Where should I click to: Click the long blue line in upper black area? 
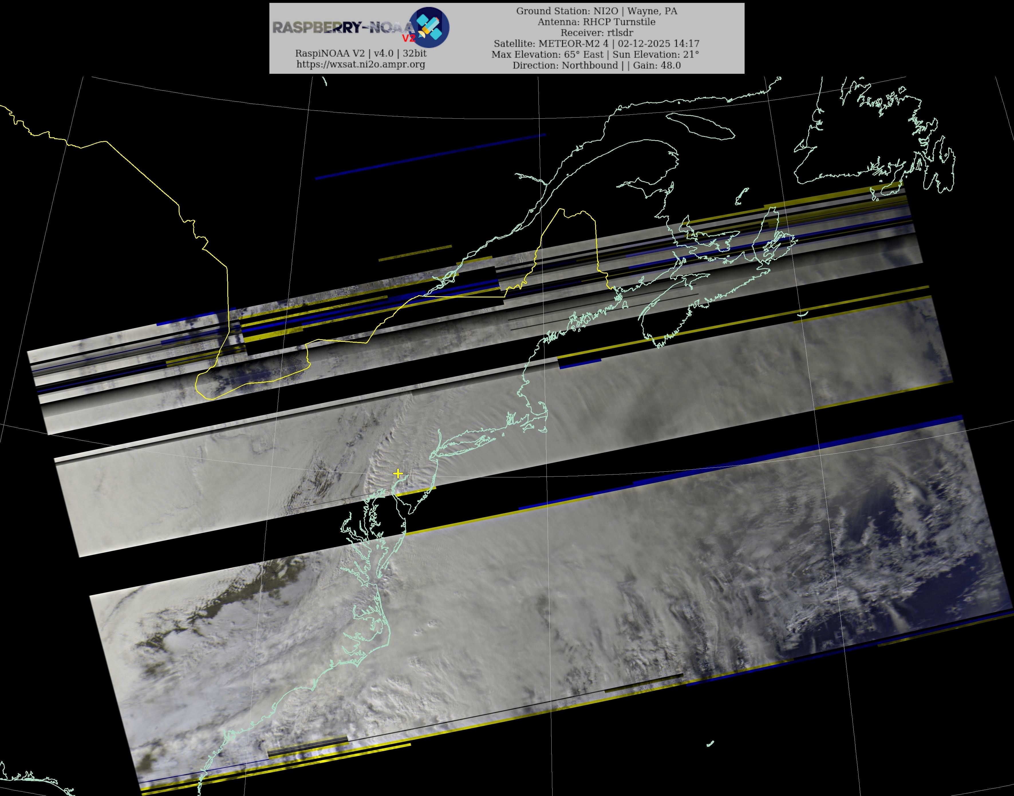coord(430,156)
